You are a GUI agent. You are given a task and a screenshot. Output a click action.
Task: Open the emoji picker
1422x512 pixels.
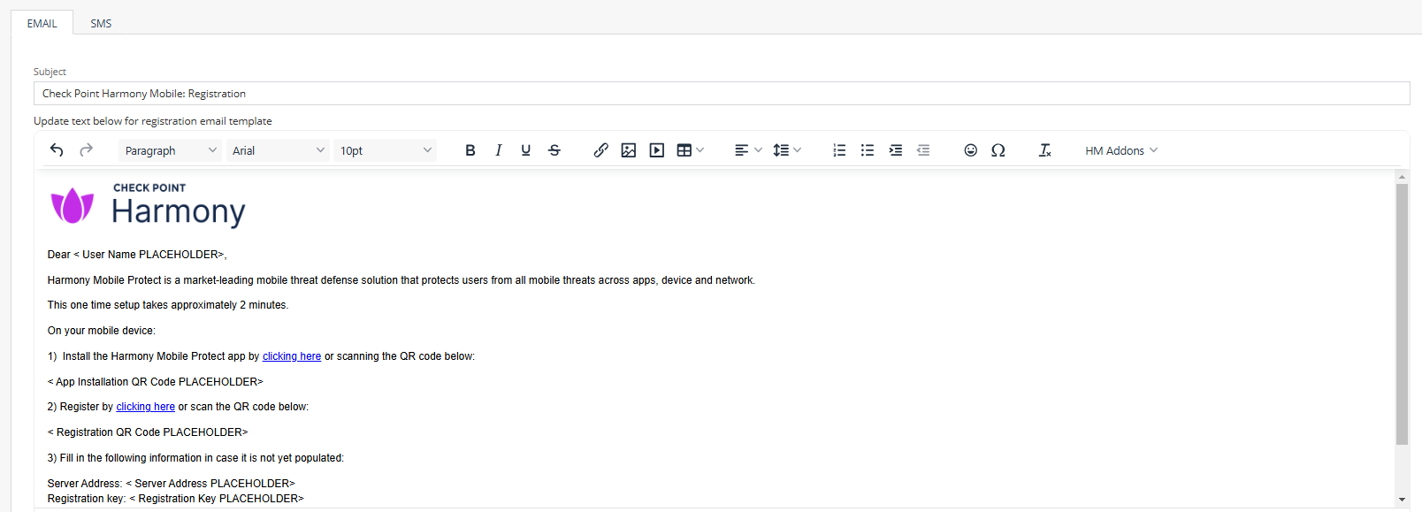(970, 150)
